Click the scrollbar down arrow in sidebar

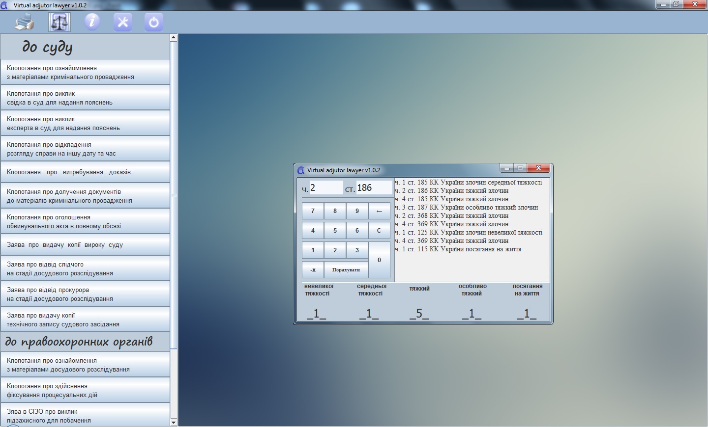[x=174, y=422]
